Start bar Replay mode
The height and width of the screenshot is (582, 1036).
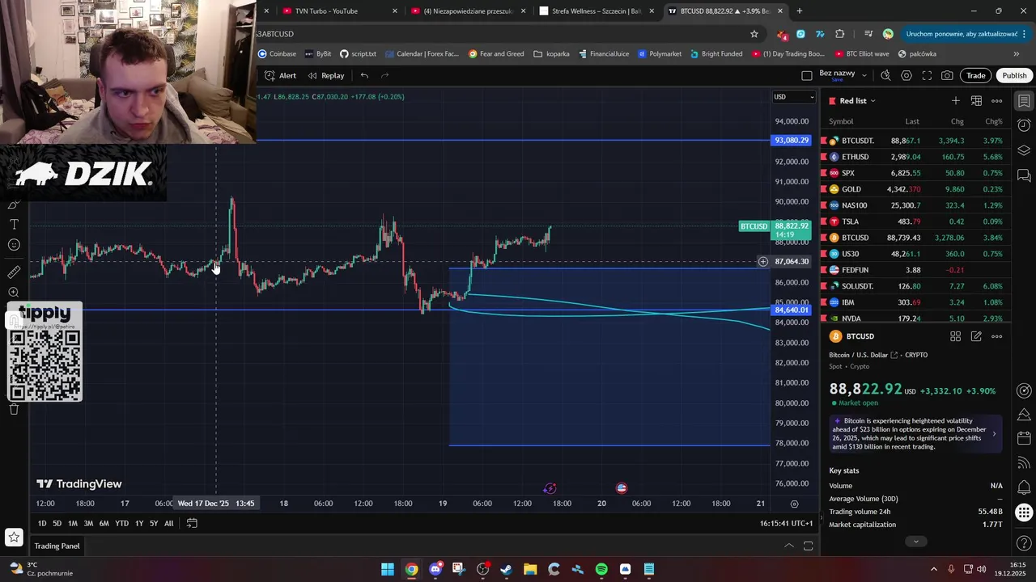coord(326,75)
